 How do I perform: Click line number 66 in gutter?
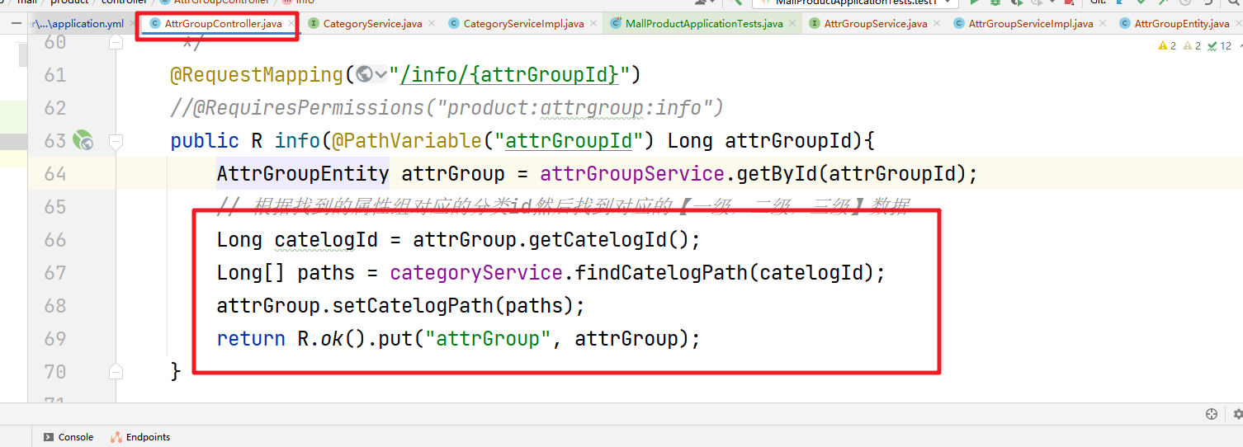[x=54, y=240]
